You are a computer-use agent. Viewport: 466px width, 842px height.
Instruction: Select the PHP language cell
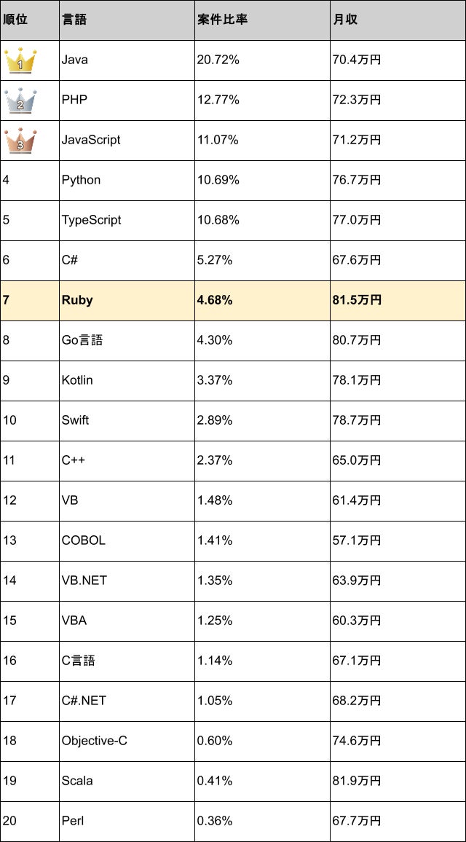74,100
